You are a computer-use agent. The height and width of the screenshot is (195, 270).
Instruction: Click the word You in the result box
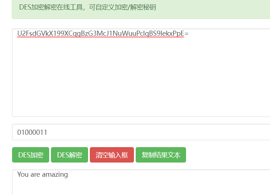click(23, 175)
